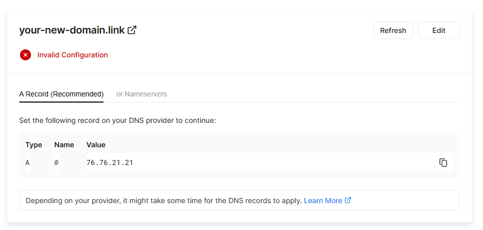483x230 pixels.
Task: Click the word Recommended in A Record tab
Action: pos(77,94)
